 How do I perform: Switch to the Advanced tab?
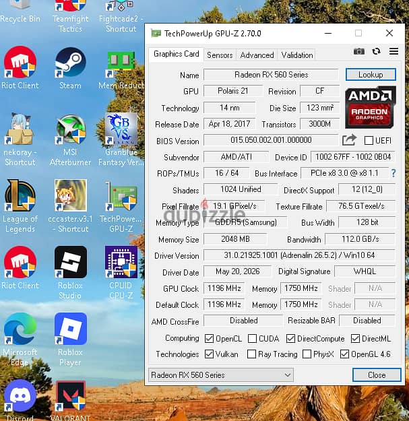pyautogui.click(x=257, y=55)
